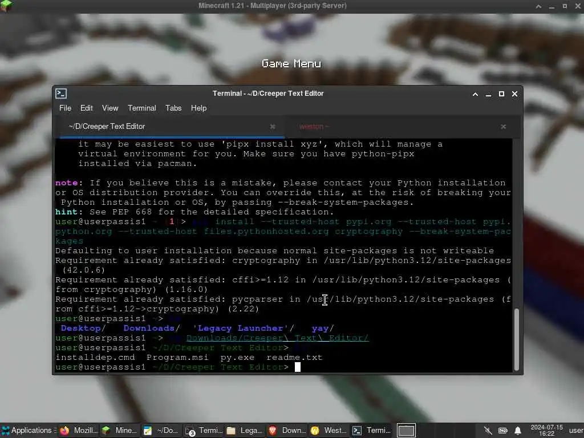
Task: Minimize the Terminal window
Action: 488,94
